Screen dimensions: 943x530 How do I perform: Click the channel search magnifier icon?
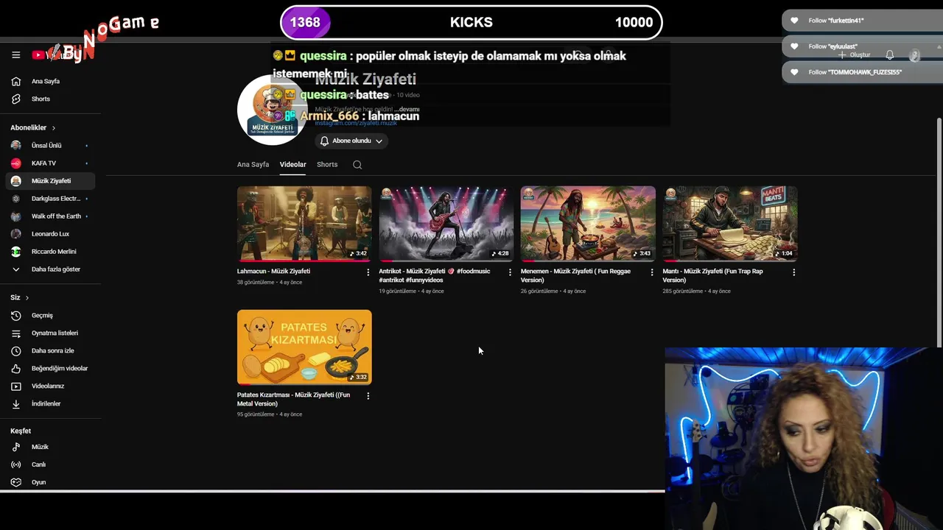tap(357, 165)
